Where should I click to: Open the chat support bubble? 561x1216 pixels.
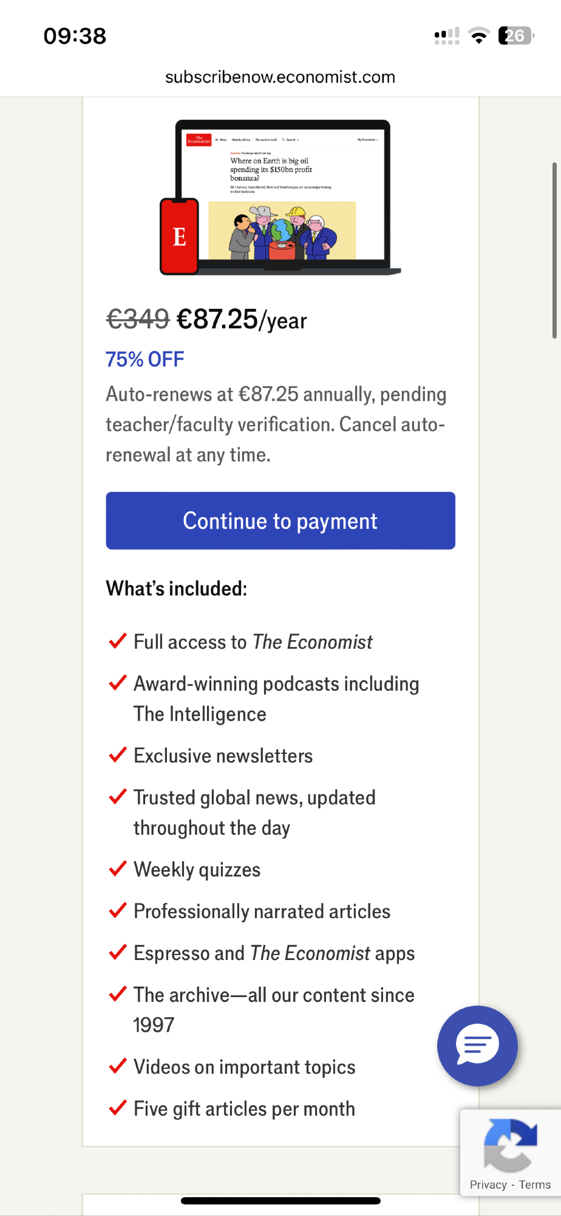[477, 1046]
